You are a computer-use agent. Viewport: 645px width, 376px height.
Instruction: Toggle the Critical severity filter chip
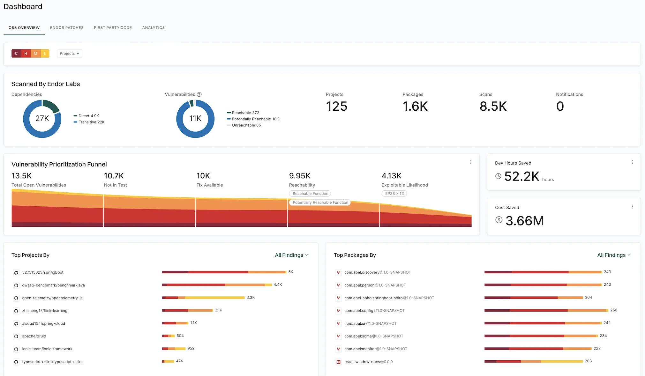[x=16, y=53]
